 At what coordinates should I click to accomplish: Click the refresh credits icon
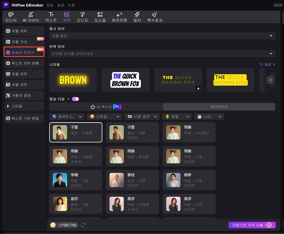coord(83,225)
